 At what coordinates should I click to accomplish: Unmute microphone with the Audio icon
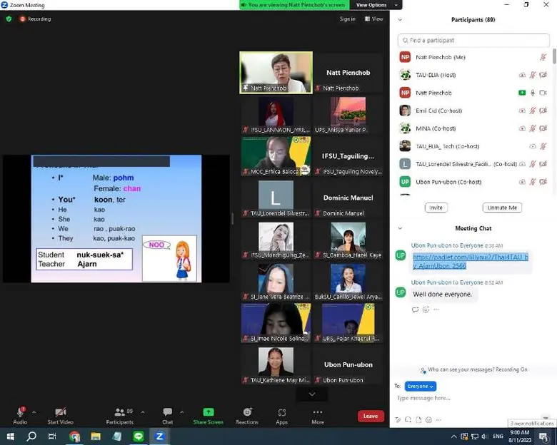[20, 412]
